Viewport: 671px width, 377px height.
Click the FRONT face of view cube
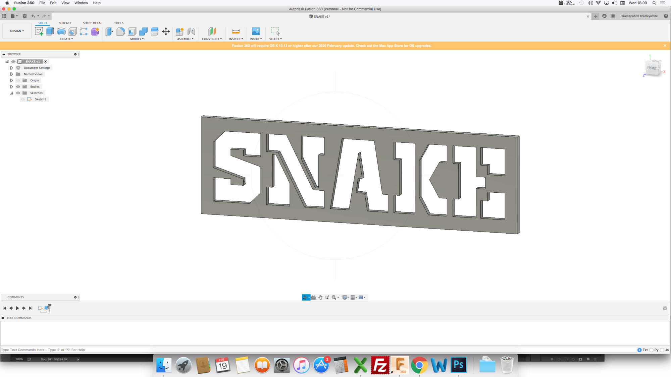tap(652, 68)
